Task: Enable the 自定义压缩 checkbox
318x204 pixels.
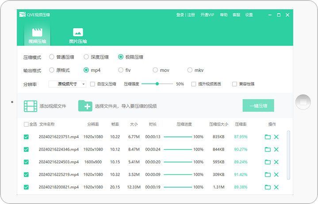Action: 92,84
